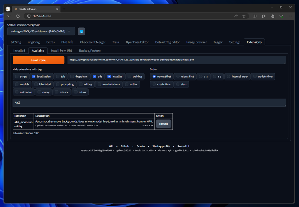This screenshot has height=207, width=299.
Task: Open the Startup profile footer link
Action: click(161, 146)
